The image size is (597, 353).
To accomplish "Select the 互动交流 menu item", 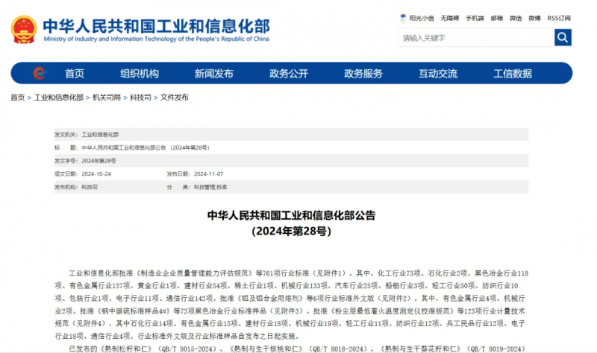I will pyautogui.click(x=438, y=73).
